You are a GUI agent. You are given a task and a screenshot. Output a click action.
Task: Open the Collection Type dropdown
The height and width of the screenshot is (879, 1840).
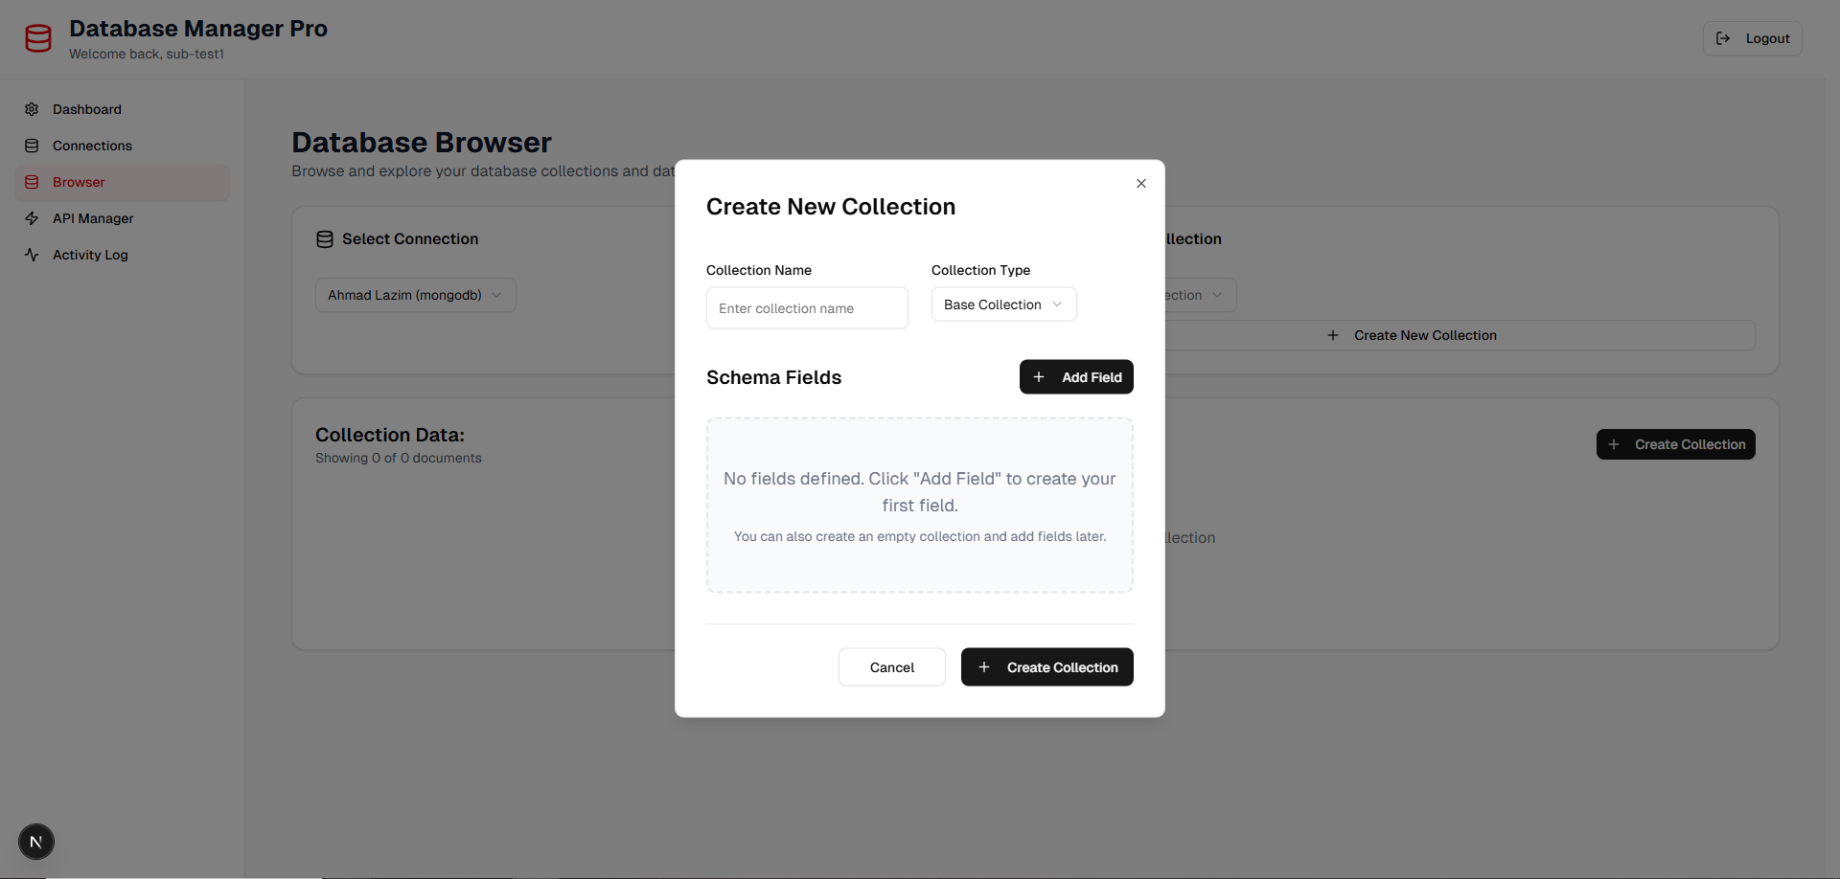tap(1003, 304)
